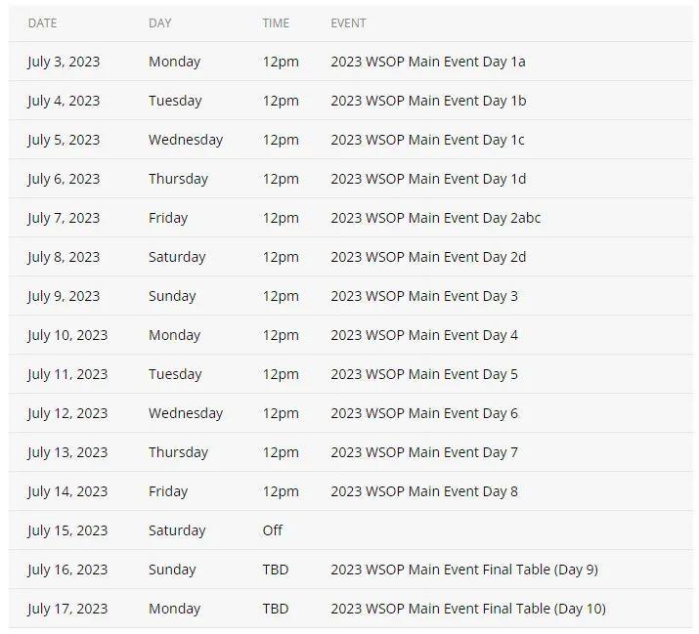Click Final Table (Day 10) event text

pos(468,609)
